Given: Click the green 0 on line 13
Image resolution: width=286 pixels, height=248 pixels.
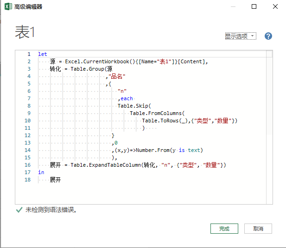Looking at the screenshot, I should pos(116,143).
